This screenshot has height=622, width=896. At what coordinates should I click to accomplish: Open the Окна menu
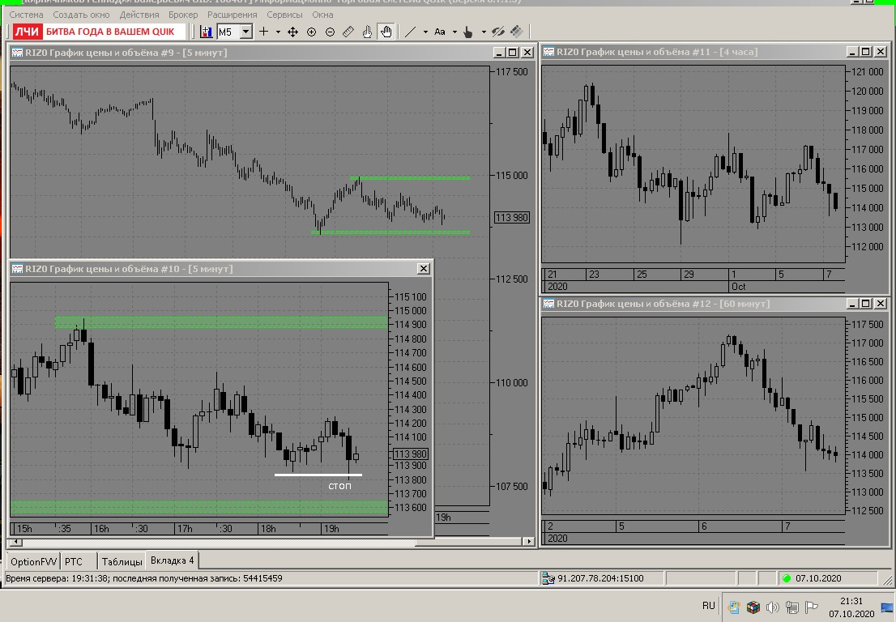pos(323,15)
